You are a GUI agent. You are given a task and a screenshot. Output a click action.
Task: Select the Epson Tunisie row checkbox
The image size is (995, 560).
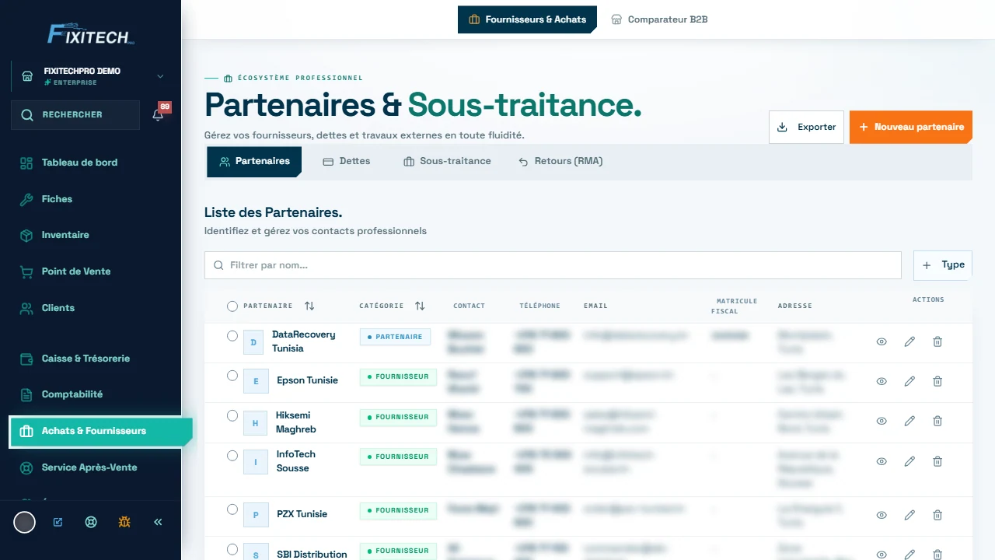click(x=232, y=376)
